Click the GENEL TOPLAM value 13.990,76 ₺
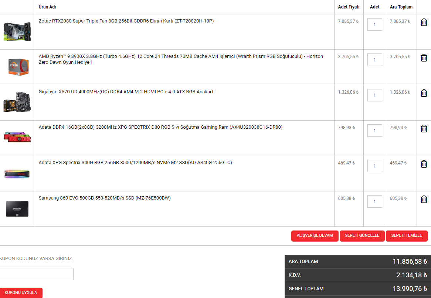This screenshot has height=298, width=431. coord(410,288)
